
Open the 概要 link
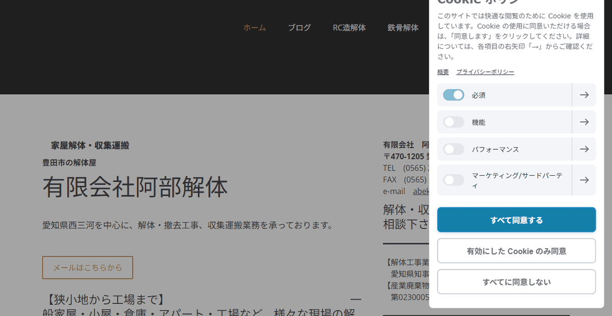442,72
